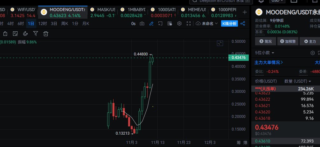Open the 数量 (USDT) unit dropdown
Viewport: 320px width, 147px height.
pyautogui.click(x=298, y=81)
